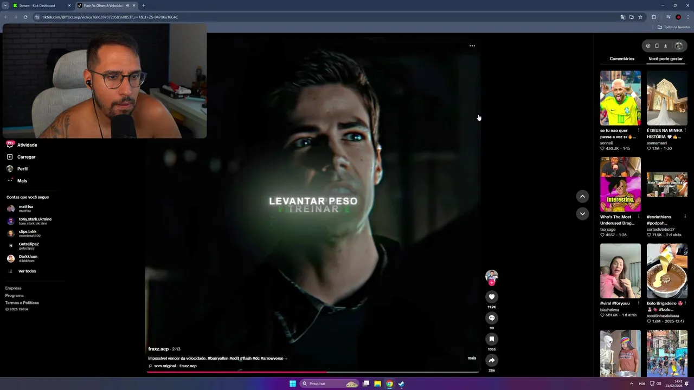Click the download app icon in the top pill
The width and height of the screenshot is (694, 390).
coord(665,46)
